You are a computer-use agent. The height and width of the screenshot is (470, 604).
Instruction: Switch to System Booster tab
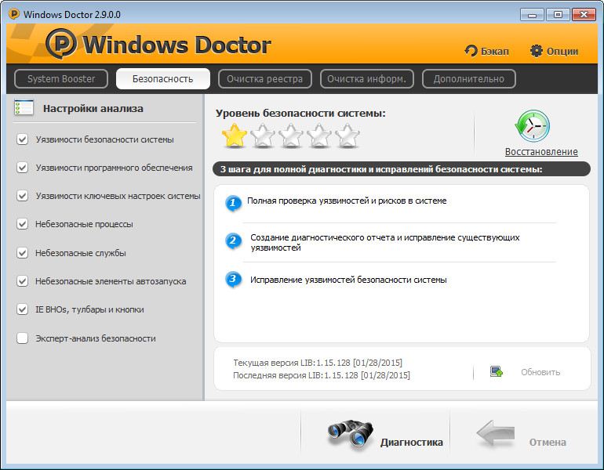coord(61,79)
